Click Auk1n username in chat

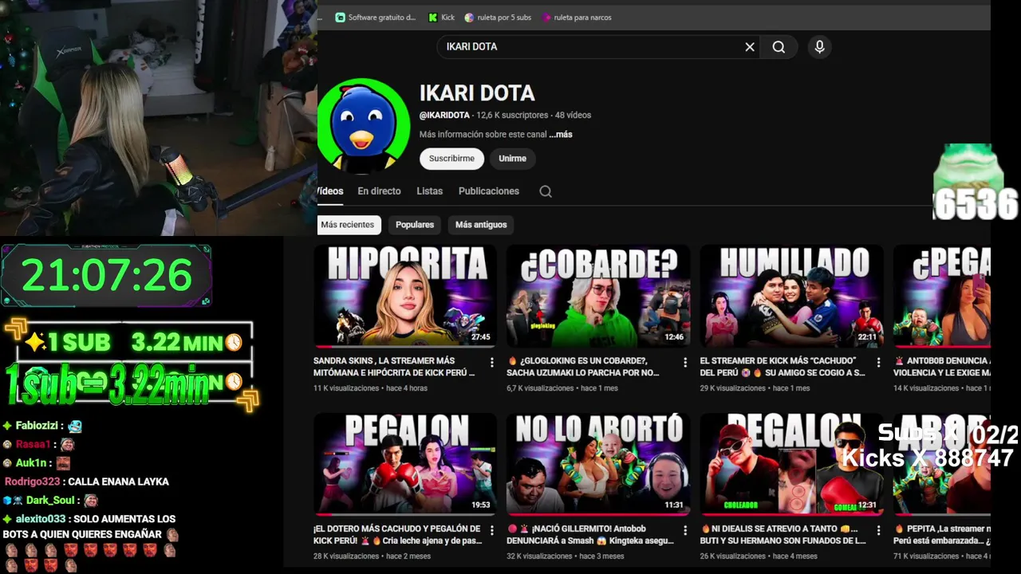(x=31, y=463)
